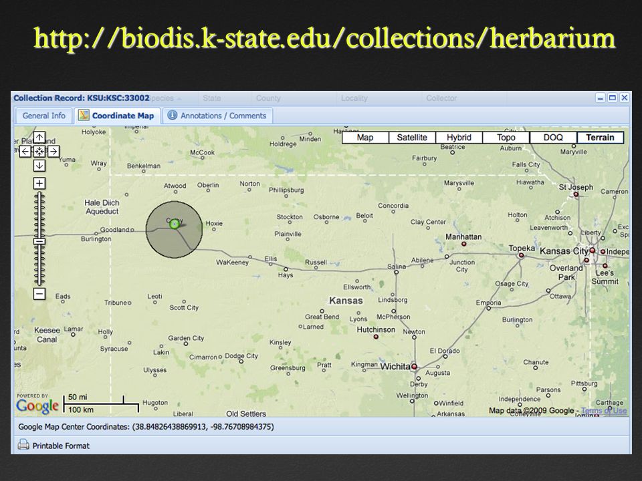Click the Salina city label
Image resolution: width=642 pixels, height=481 pixels.
click(397, 267)
